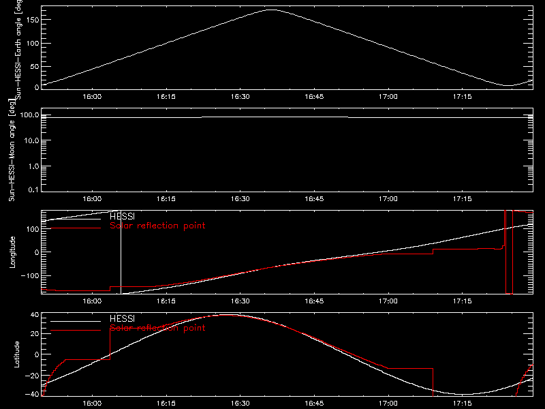This screenshot has height=409, width=545.
Task: Select 17:15 label under Moon angle plot
Action: (463, 199)
